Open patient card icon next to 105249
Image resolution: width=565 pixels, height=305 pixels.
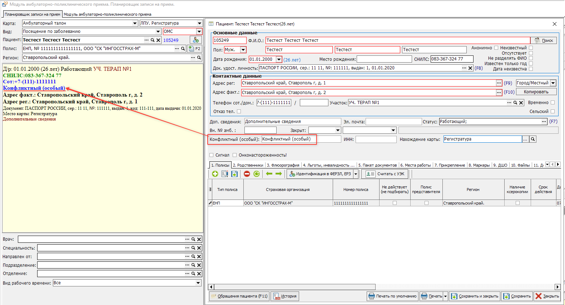click(196, 40)
